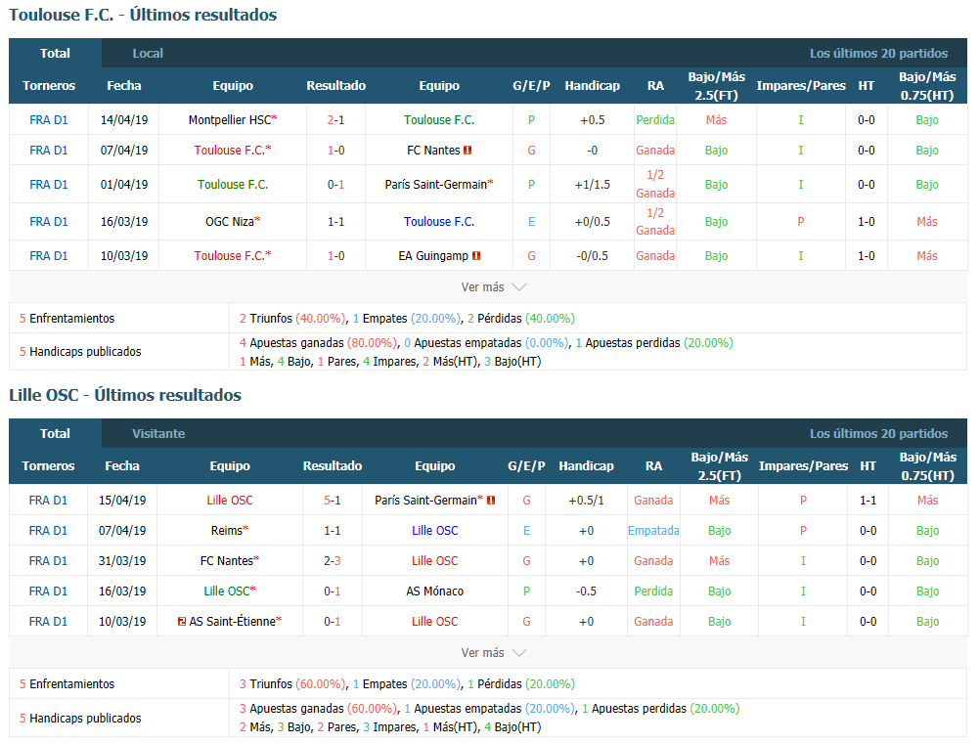Open the FRA D1 link for Lille's 15/04/19 match
The image size is (980, 744).
tap(48, 501)
